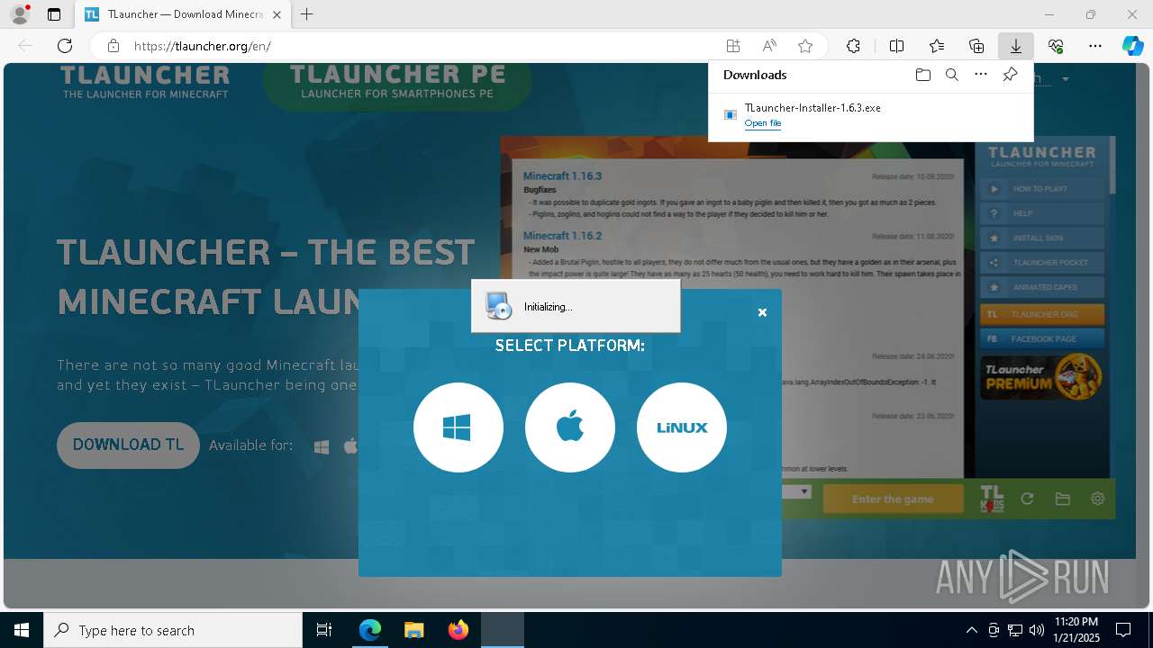Screen dimensions: 1153x648
Task: Add this page to favorites star
Action: pos(805,46)
